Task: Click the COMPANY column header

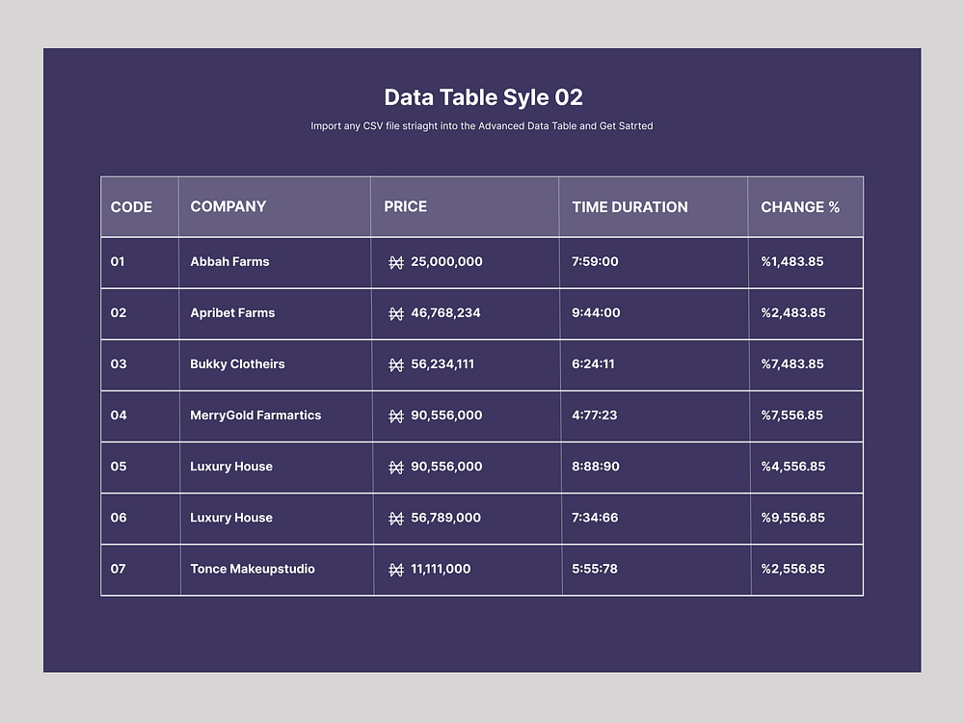Action: click(x=228, y=206)
